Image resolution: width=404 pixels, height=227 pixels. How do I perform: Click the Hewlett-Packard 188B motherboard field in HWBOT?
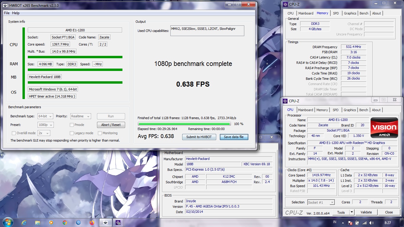[45, 77]
